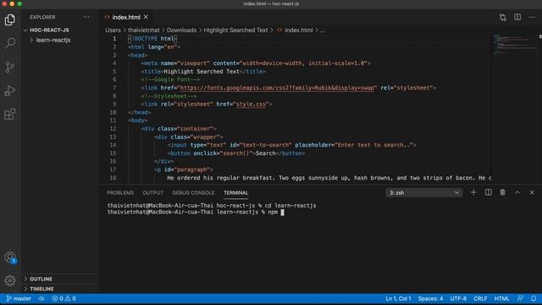The image size is (542, 305).
Task: Open changes compare icon in editor toolbar
Action: point(503,17)
